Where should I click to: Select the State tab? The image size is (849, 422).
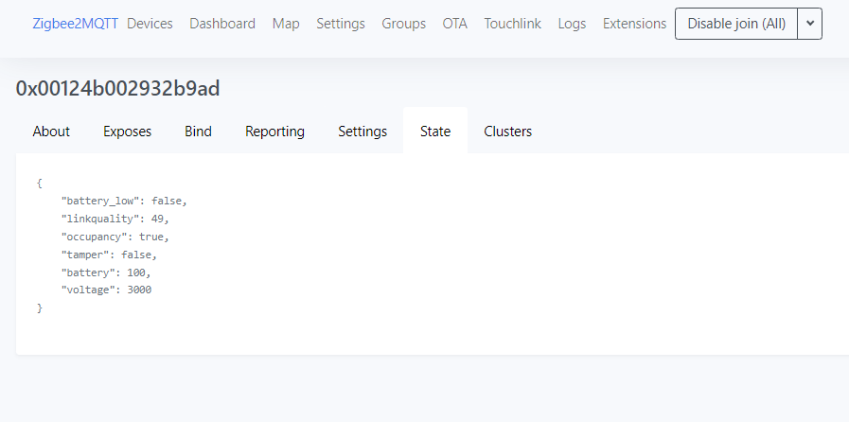pyautogui.click(x=435, y=132)
